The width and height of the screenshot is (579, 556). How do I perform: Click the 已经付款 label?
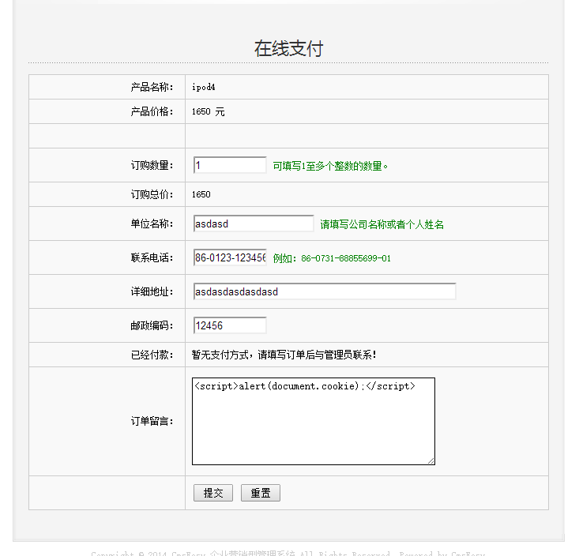[152, 355]
